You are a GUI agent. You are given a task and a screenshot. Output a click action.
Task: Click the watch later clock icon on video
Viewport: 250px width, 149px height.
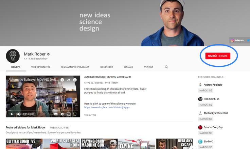coord(62,80)
